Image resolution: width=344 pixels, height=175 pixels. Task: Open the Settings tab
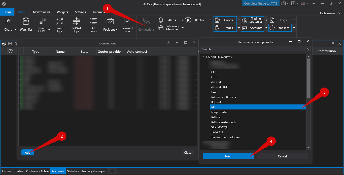point(80,12)
